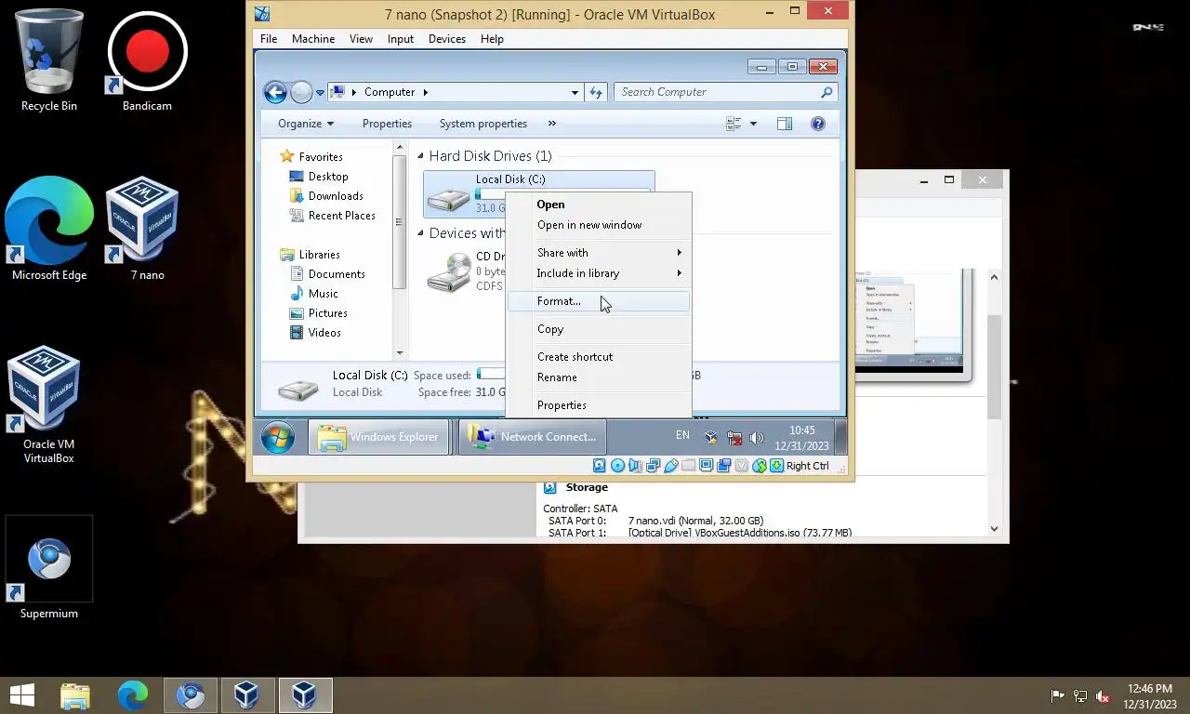The width and height of the screenshot is (1190, 714).
Task: Click the VirtualBox guest additions tray icon
Action: pyautogui.click(x=711, y=437)
